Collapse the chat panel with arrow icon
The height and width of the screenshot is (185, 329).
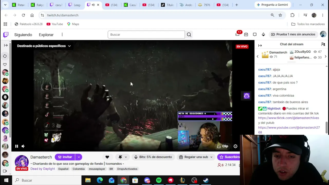(x=260, y=45)
